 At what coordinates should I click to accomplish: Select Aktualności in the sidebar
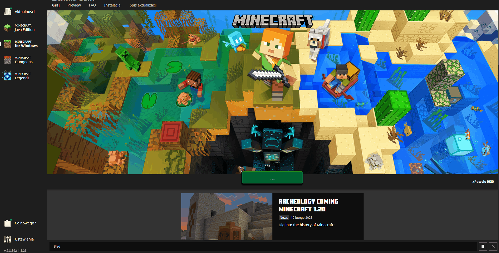pyautogui.click(x=25, y=12)
